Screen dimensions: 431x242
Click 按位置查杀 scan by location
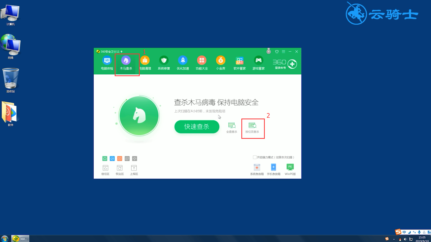point(253,127)
